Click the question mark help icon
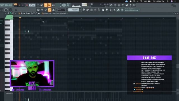179x101 pixels. [123, 5]
